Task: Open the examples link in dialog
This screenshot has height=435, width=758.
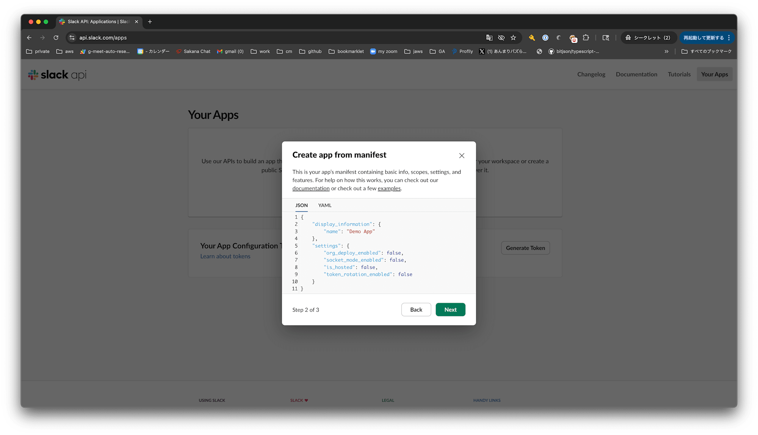Action: click(389, 189)
